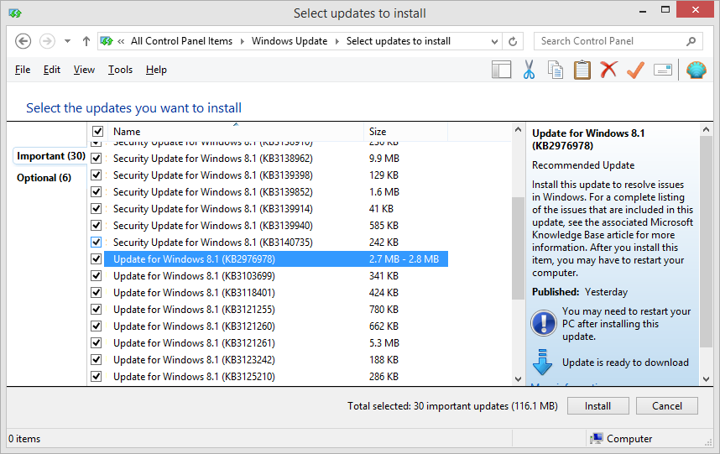Uncheck the KB3138962 security update

(96, 159)
